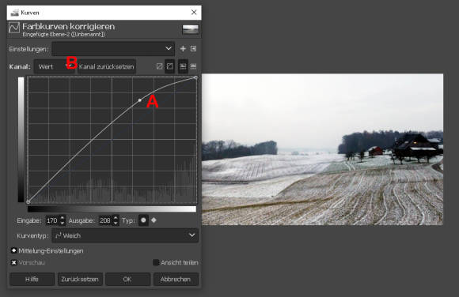Viewport: 459px width, 297px height.
Task: Open the Kurventyp Weich dropdown
Action: point(125,235)
